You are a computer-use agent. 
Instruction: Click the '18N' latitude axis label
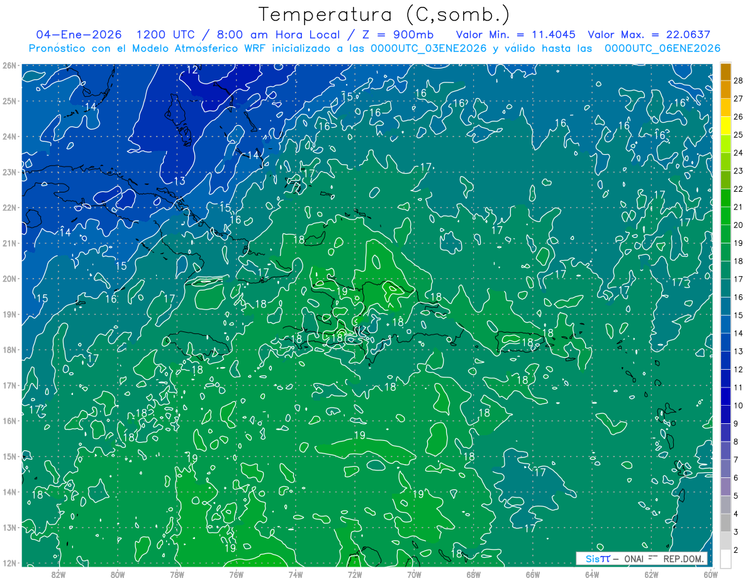click(x=9, y=350)
